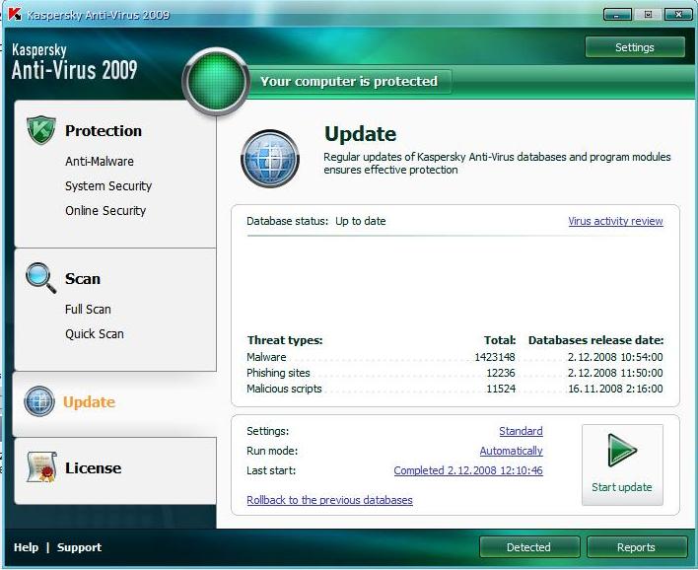Select System Security under Protection
The image size is (698, 570).
click(x=108, y=186)
